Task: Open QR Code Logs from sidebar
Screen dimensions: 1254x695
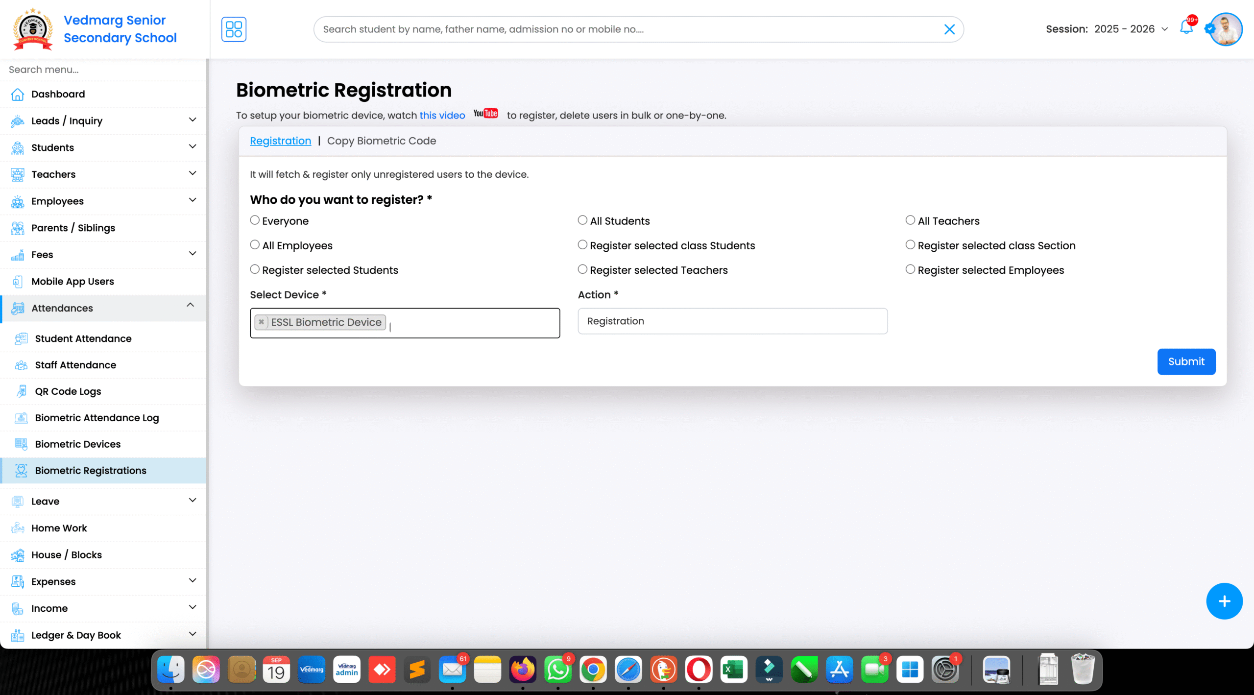Action: coord(68,391)
